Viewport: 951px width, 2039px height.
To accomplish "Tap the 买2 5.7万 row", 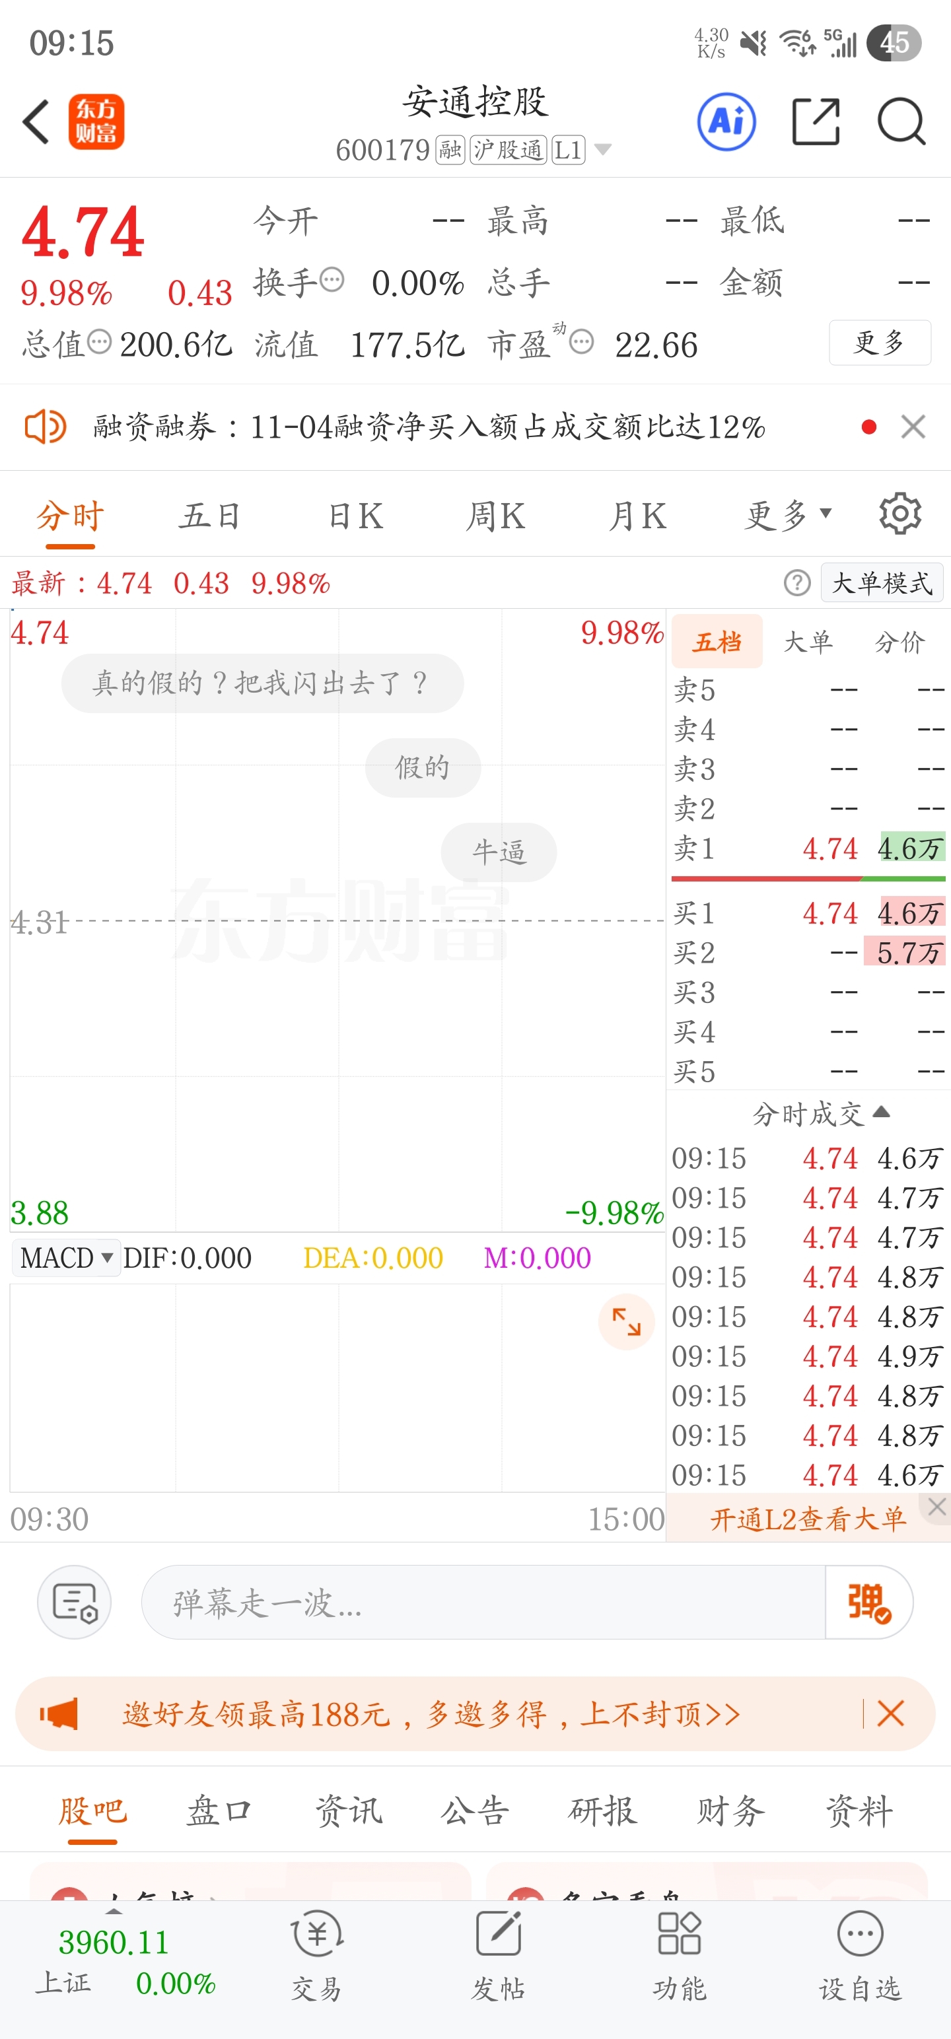I will click(808, 953).
